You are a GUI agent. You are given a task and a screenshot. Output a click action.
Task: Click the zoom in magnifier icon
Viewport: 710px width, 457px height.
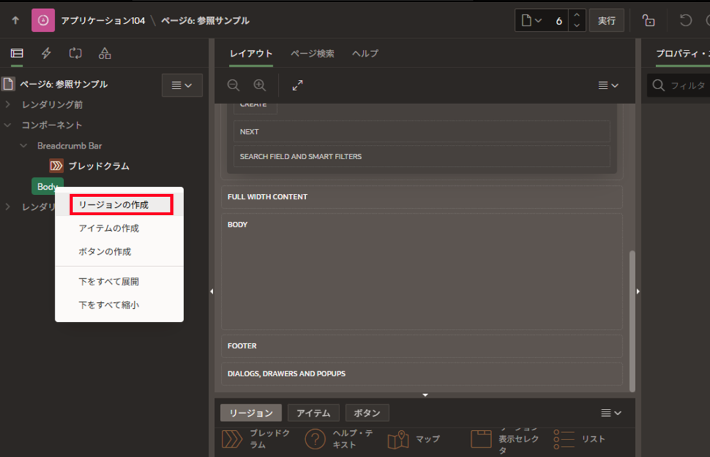click(259, 85)
